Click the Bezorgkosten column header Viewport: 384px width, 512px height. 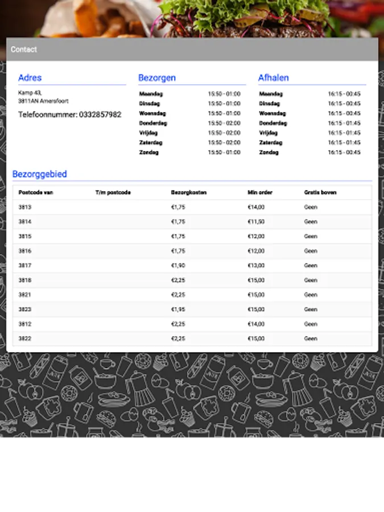point(189,193)
